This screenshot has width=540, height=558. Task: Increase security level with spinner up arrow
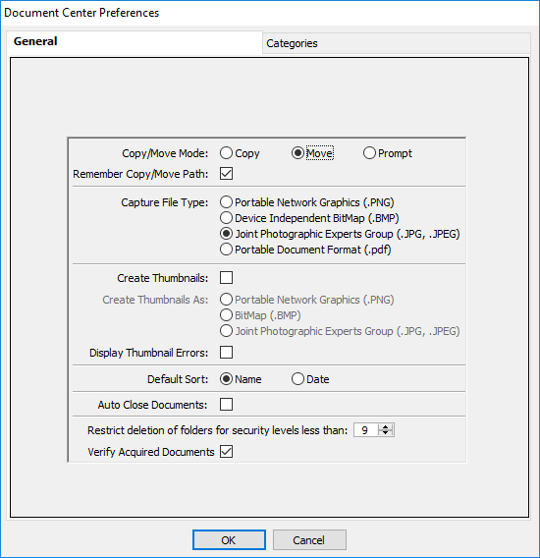point(385,427)
